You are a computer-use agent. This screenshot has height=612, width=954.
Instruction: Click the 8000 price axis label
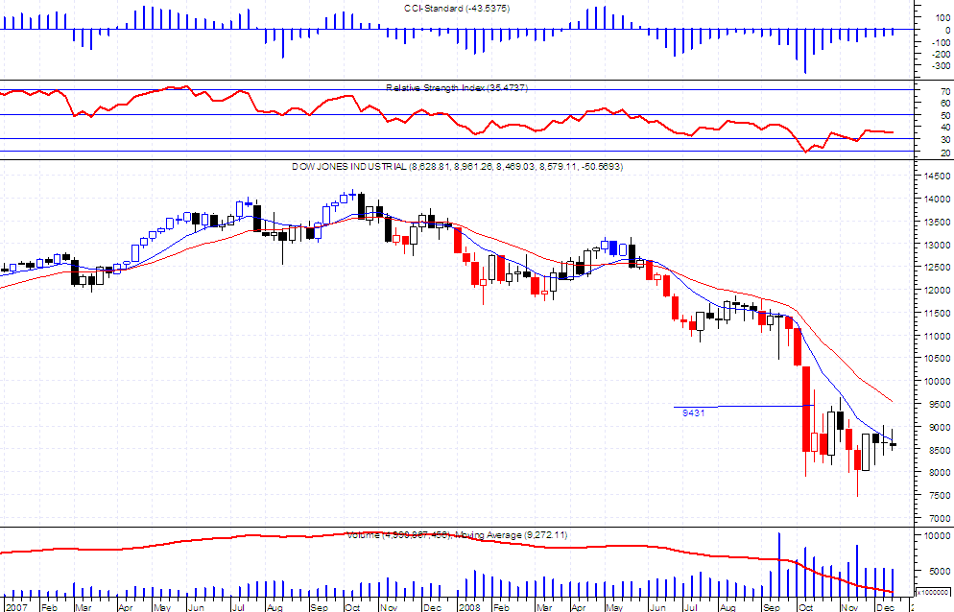click(x=940, y=473)
